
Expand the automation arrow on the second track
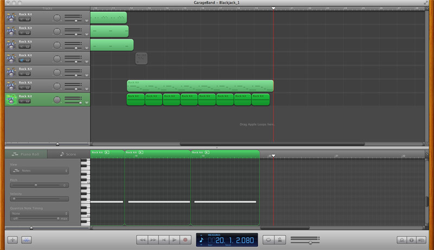tap(87, 35)
